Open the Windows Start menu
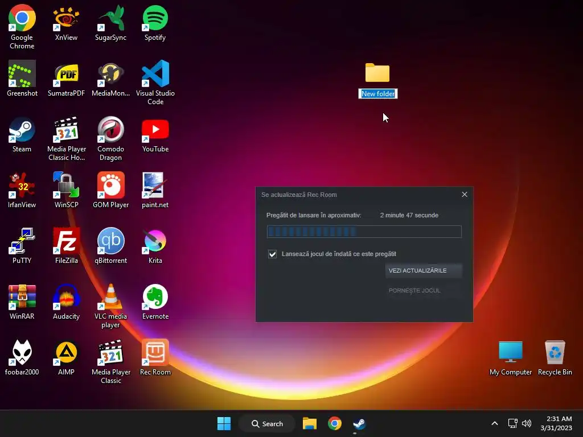The height and width of the screenshot is (437, 583). click(x=224, y=423)
